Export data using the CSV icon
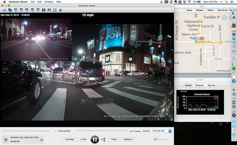The image size is (237, 145). (x=16, y=10)
